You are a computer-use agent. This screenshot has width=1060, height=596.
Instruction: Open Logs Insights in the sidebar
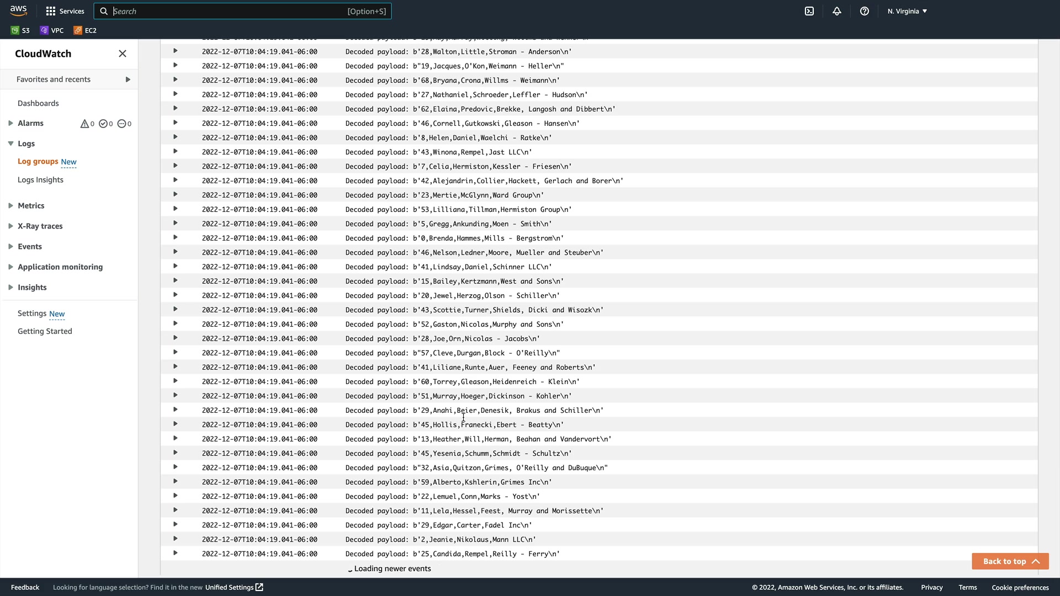pos(40,180)
